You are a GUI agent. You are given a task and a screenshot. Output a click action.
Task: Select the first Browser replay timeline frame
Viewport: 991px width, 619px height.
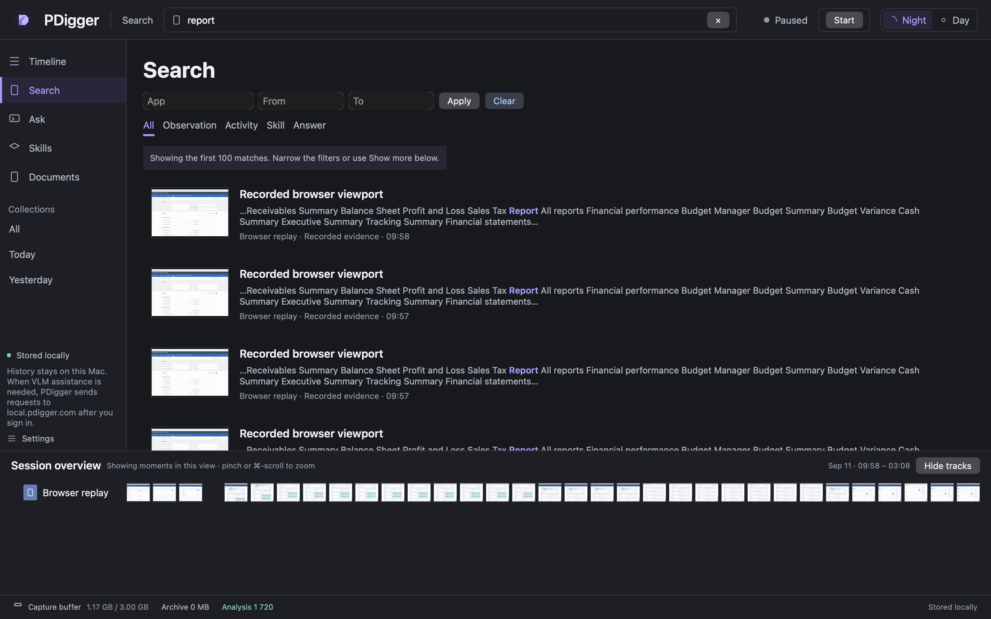click(138, 492)
